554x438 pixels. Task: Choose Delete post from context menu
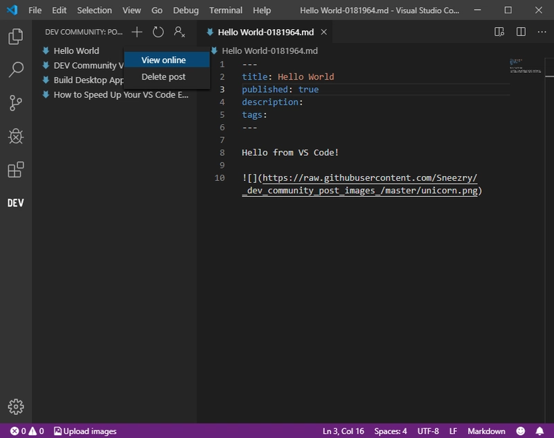(167, 77)
